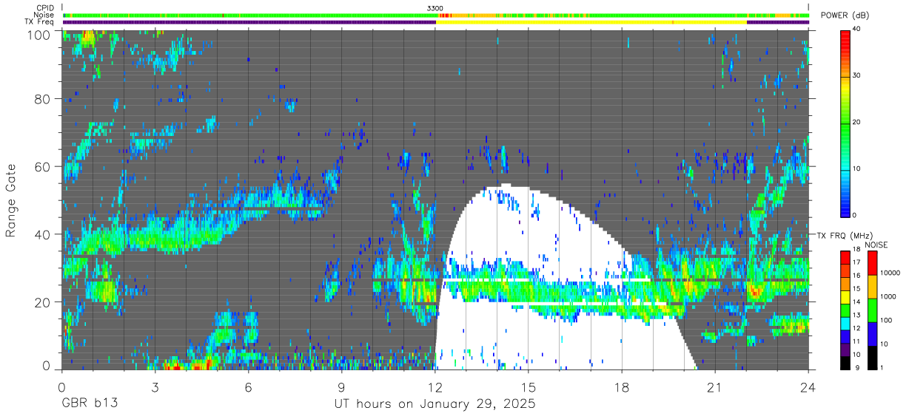Click the 18 hour tick on UT axis
The width and height of the screenshot is (909, 419).
tap(622, 387)
